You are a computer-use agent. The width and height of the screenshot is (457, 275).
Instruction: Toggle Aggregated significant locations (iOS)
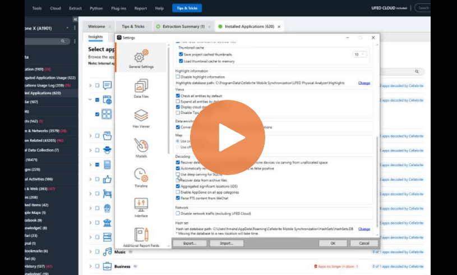178,186
